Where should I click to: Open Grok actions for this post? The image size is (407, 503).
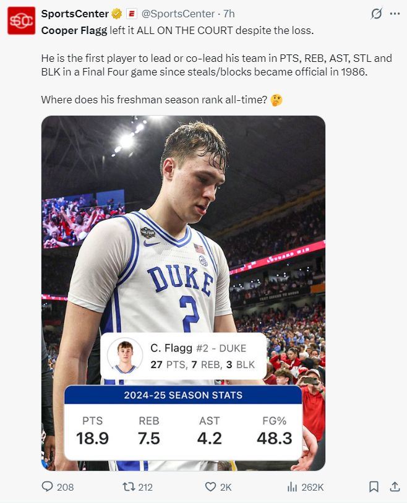[x=375, y=14]
